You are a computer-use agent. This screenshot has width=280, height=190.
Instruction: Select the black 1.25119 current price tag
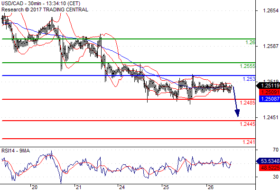(x=268, y=86)
